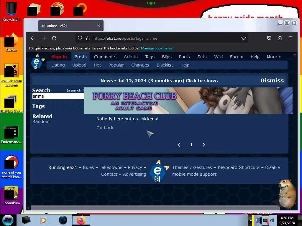Open Rules footer link
Image resolution: width=302 pixels, height=226 pixels.
coord(88,167)
